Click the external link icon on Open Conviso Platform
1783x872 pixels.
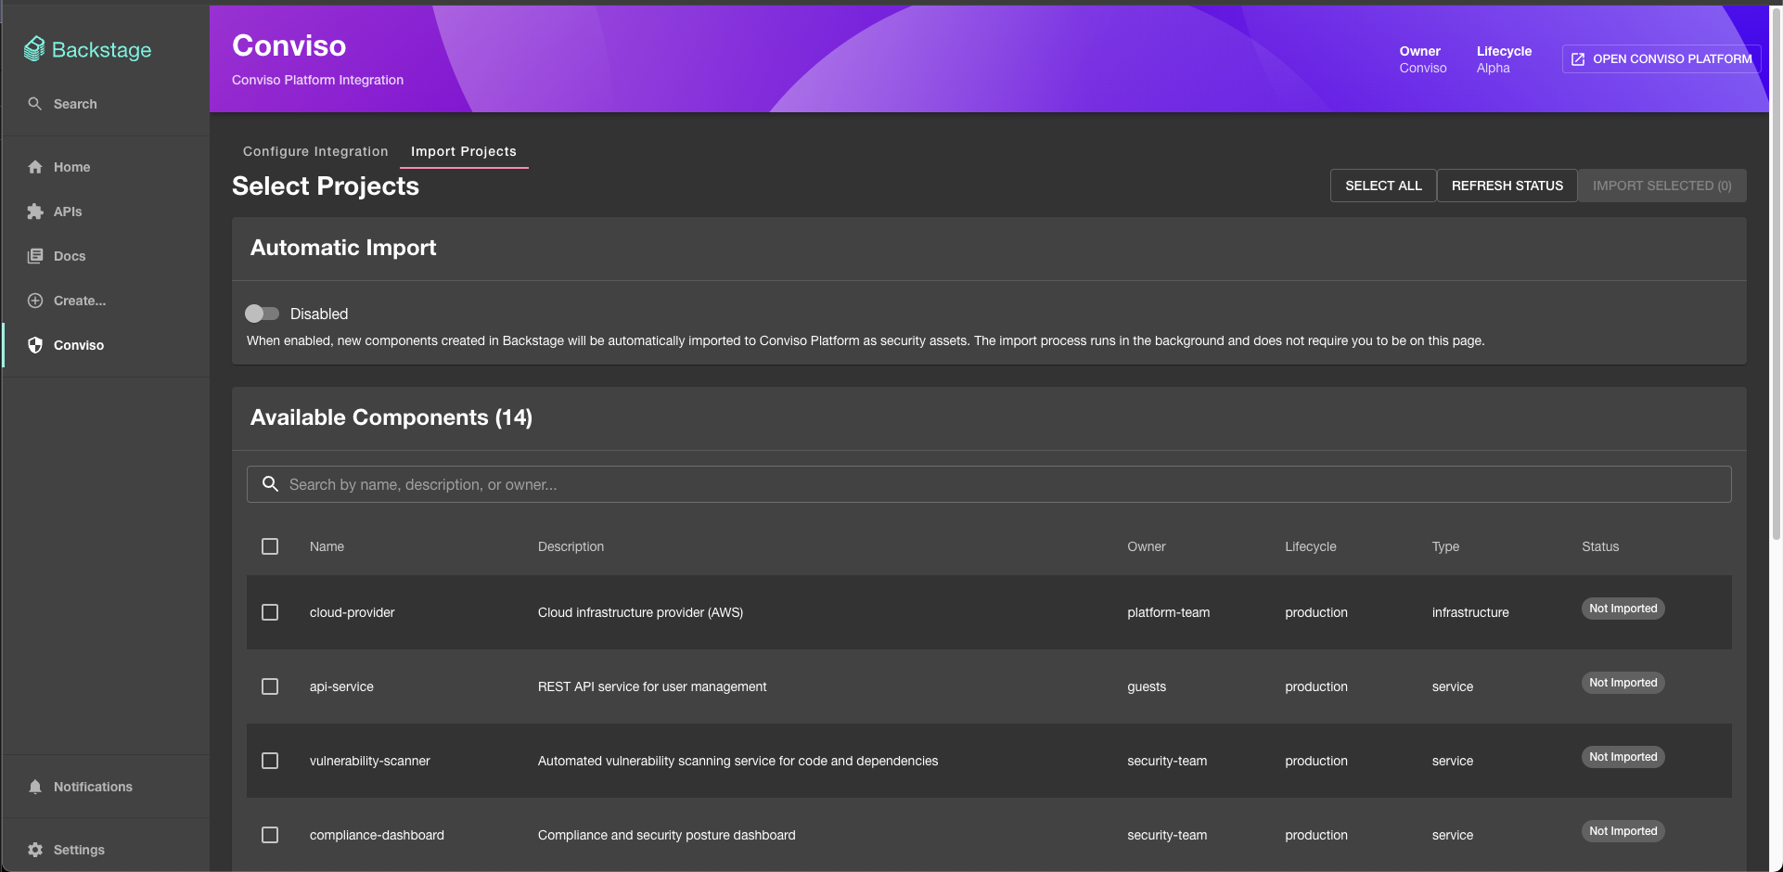1578,59
